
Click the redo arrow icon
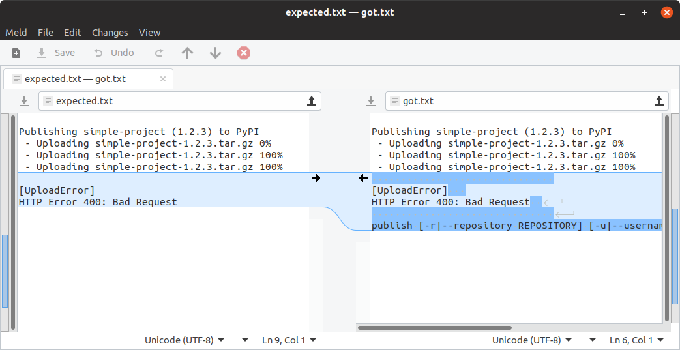click(x=159, y=53)
